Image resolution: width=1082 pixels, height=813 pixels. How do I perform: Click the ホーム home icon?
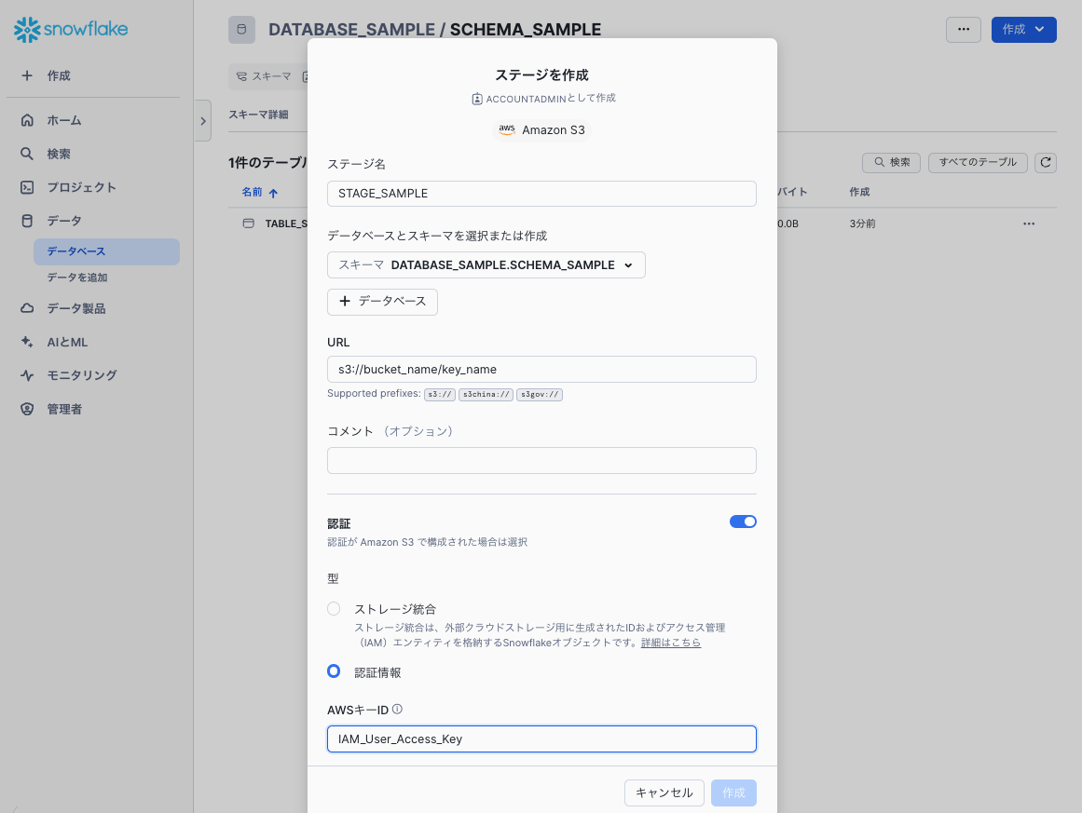[x=27, y=120]
